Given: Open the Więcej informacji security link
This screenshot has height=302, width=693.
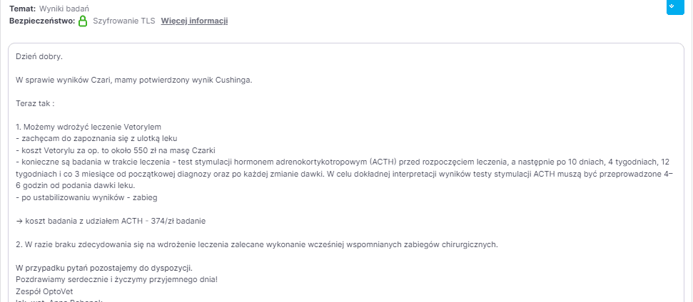Looking at the screenshot, I should click(194, 21).
